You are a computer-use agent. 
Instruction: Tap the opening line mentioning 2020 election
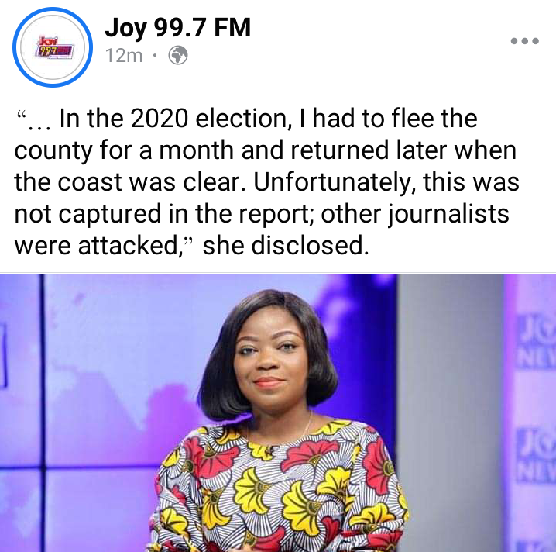tap(247, 119)
